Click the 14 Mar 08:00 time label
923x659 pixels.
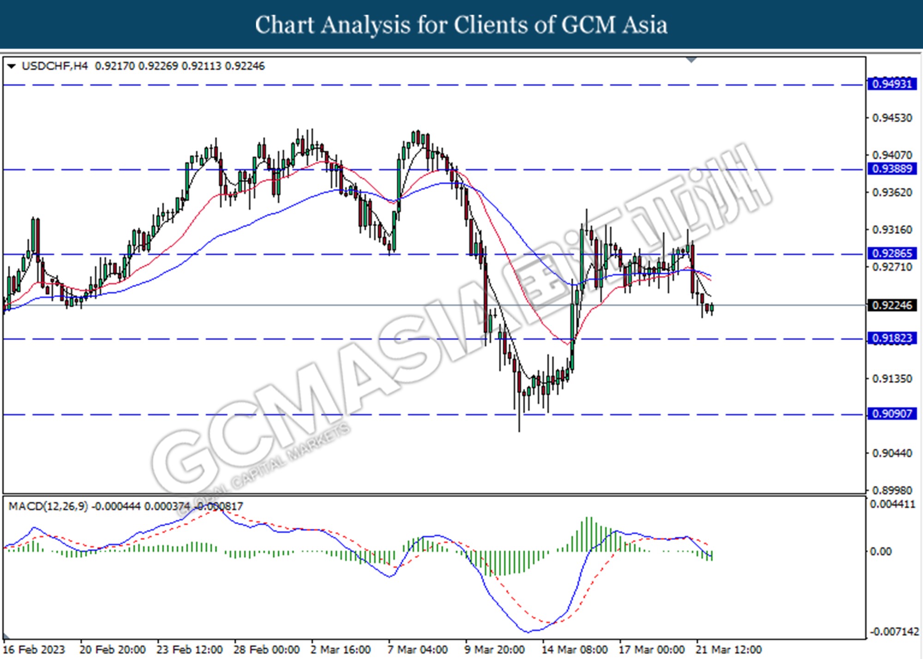(x=574, y=650)
